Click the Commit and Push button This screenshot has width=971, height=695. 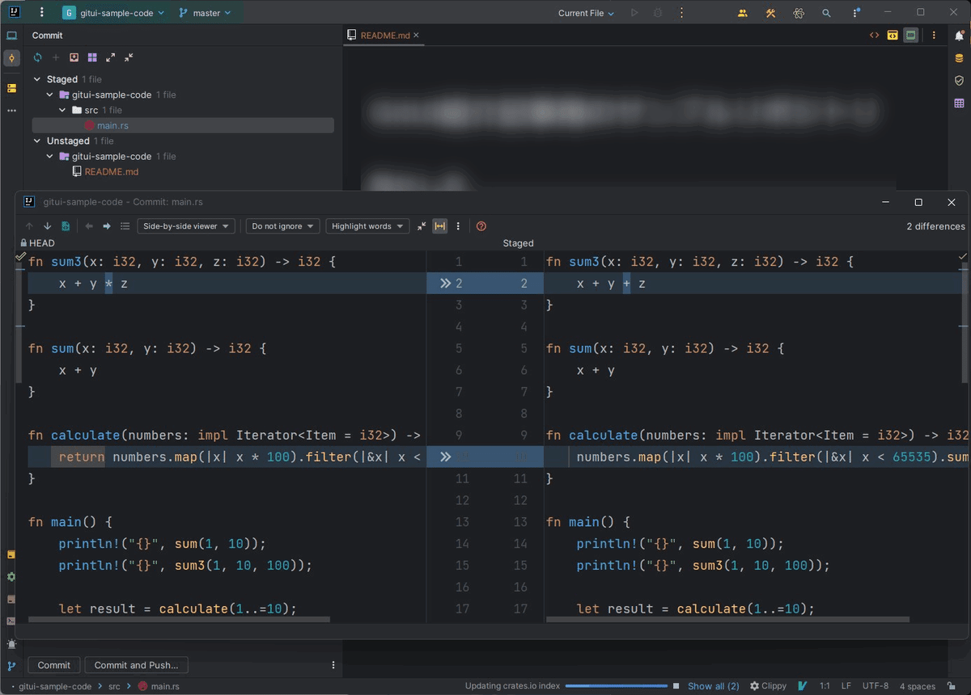click(136, 665)
